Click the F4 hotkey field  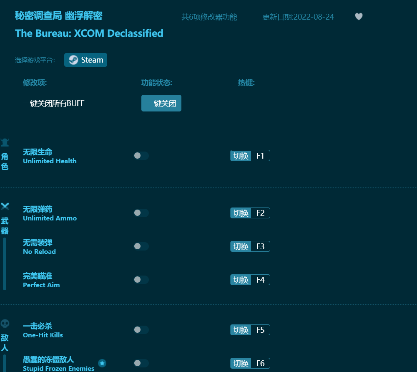[x=260, y=280]
